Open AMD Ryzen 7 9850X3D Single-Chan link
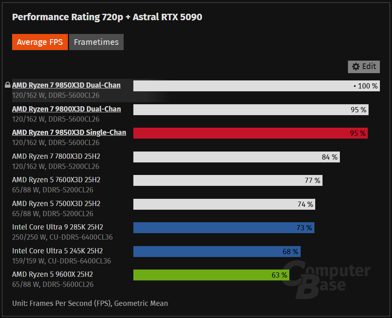Viewport: 392px width, 318px height. click(x=69, y=133)
